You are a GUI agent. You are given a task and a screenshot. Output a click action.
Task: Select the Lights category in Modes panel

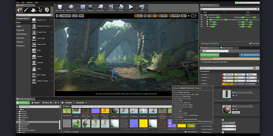click(x=19, y=26)
